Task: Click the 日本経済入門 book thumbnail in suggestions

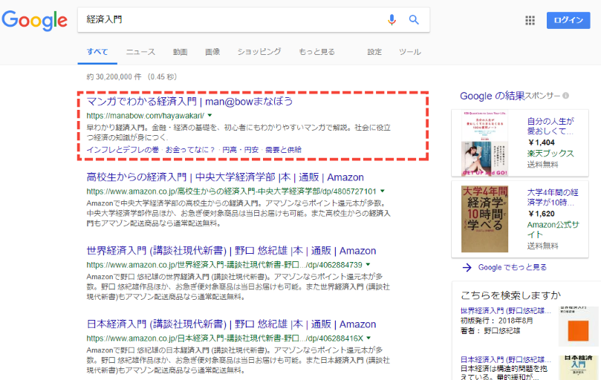Action: (x=578, y=367)
